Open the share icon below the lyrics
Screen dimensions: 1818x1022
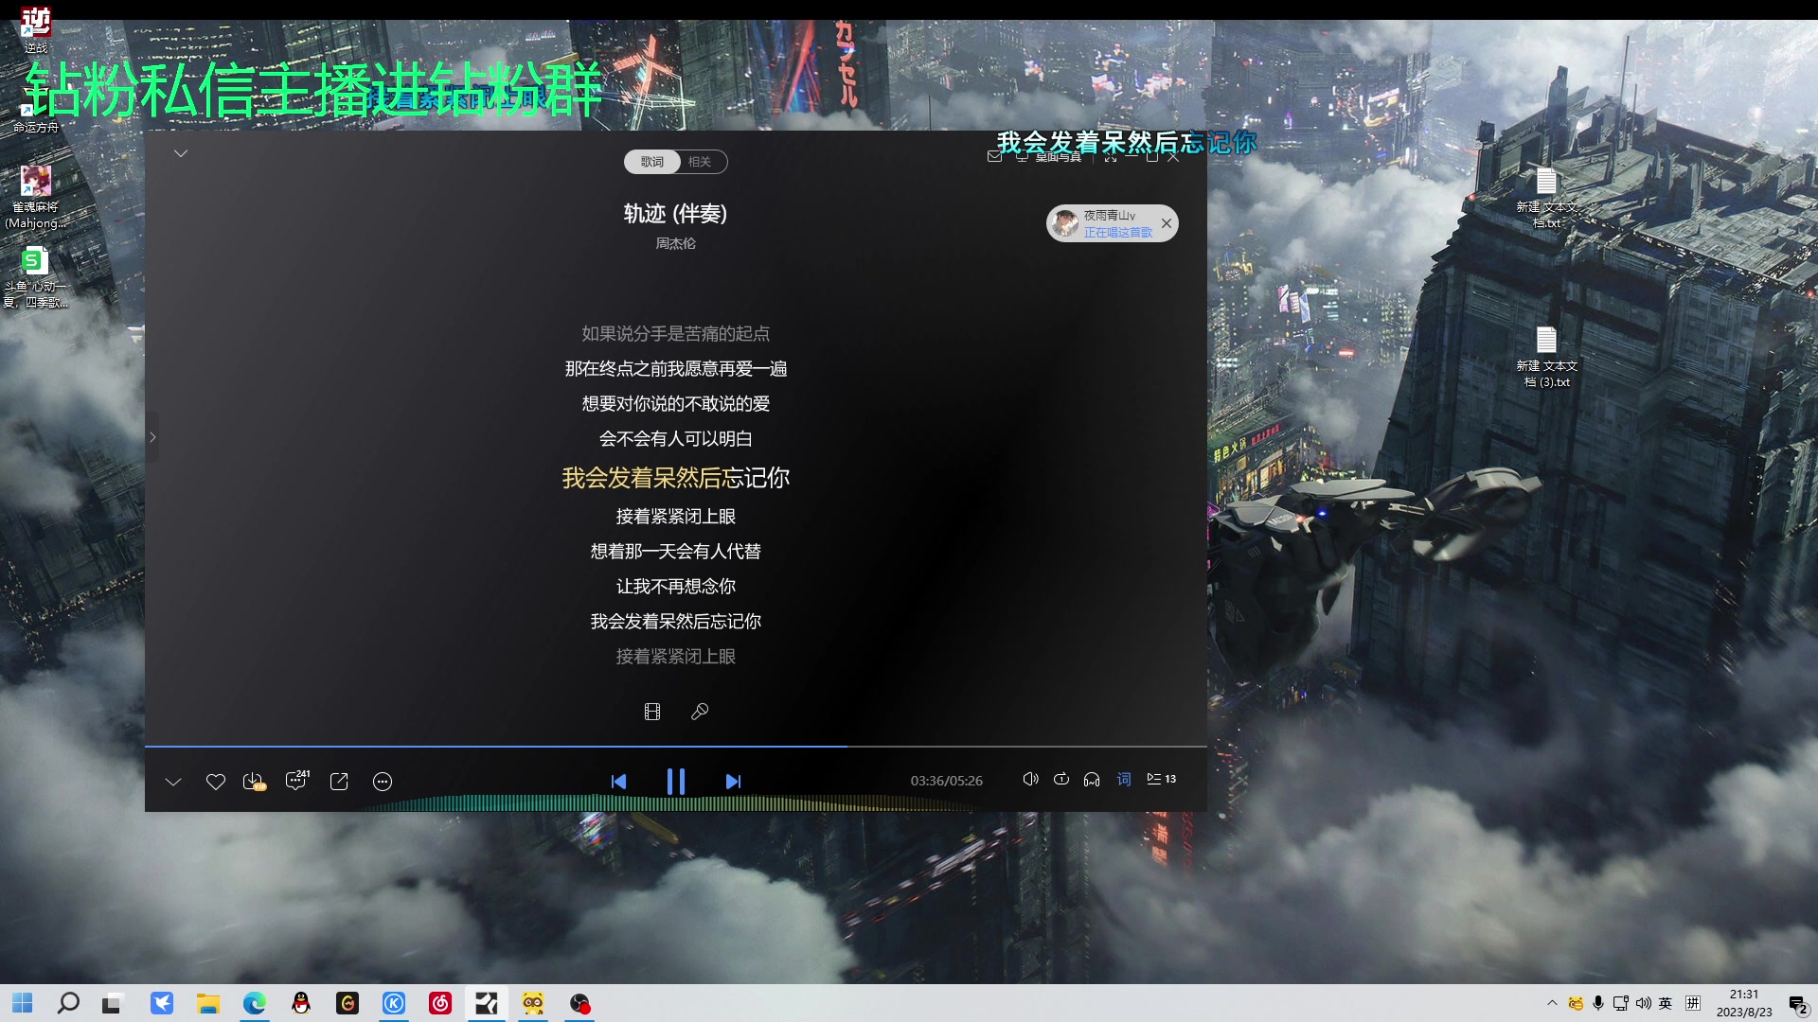coord(339,782)
